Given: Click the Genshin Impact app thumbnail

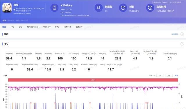Looking at the screenshot, I should 7,8.
